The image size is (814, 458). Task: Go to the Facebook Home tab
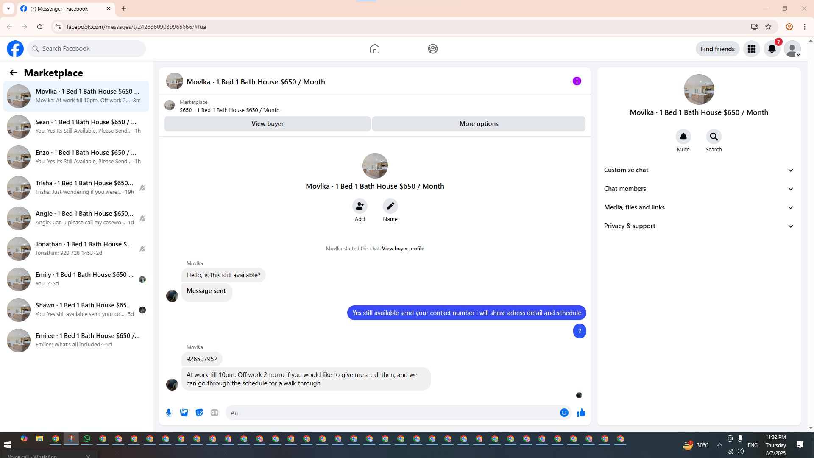pos(374,49)
